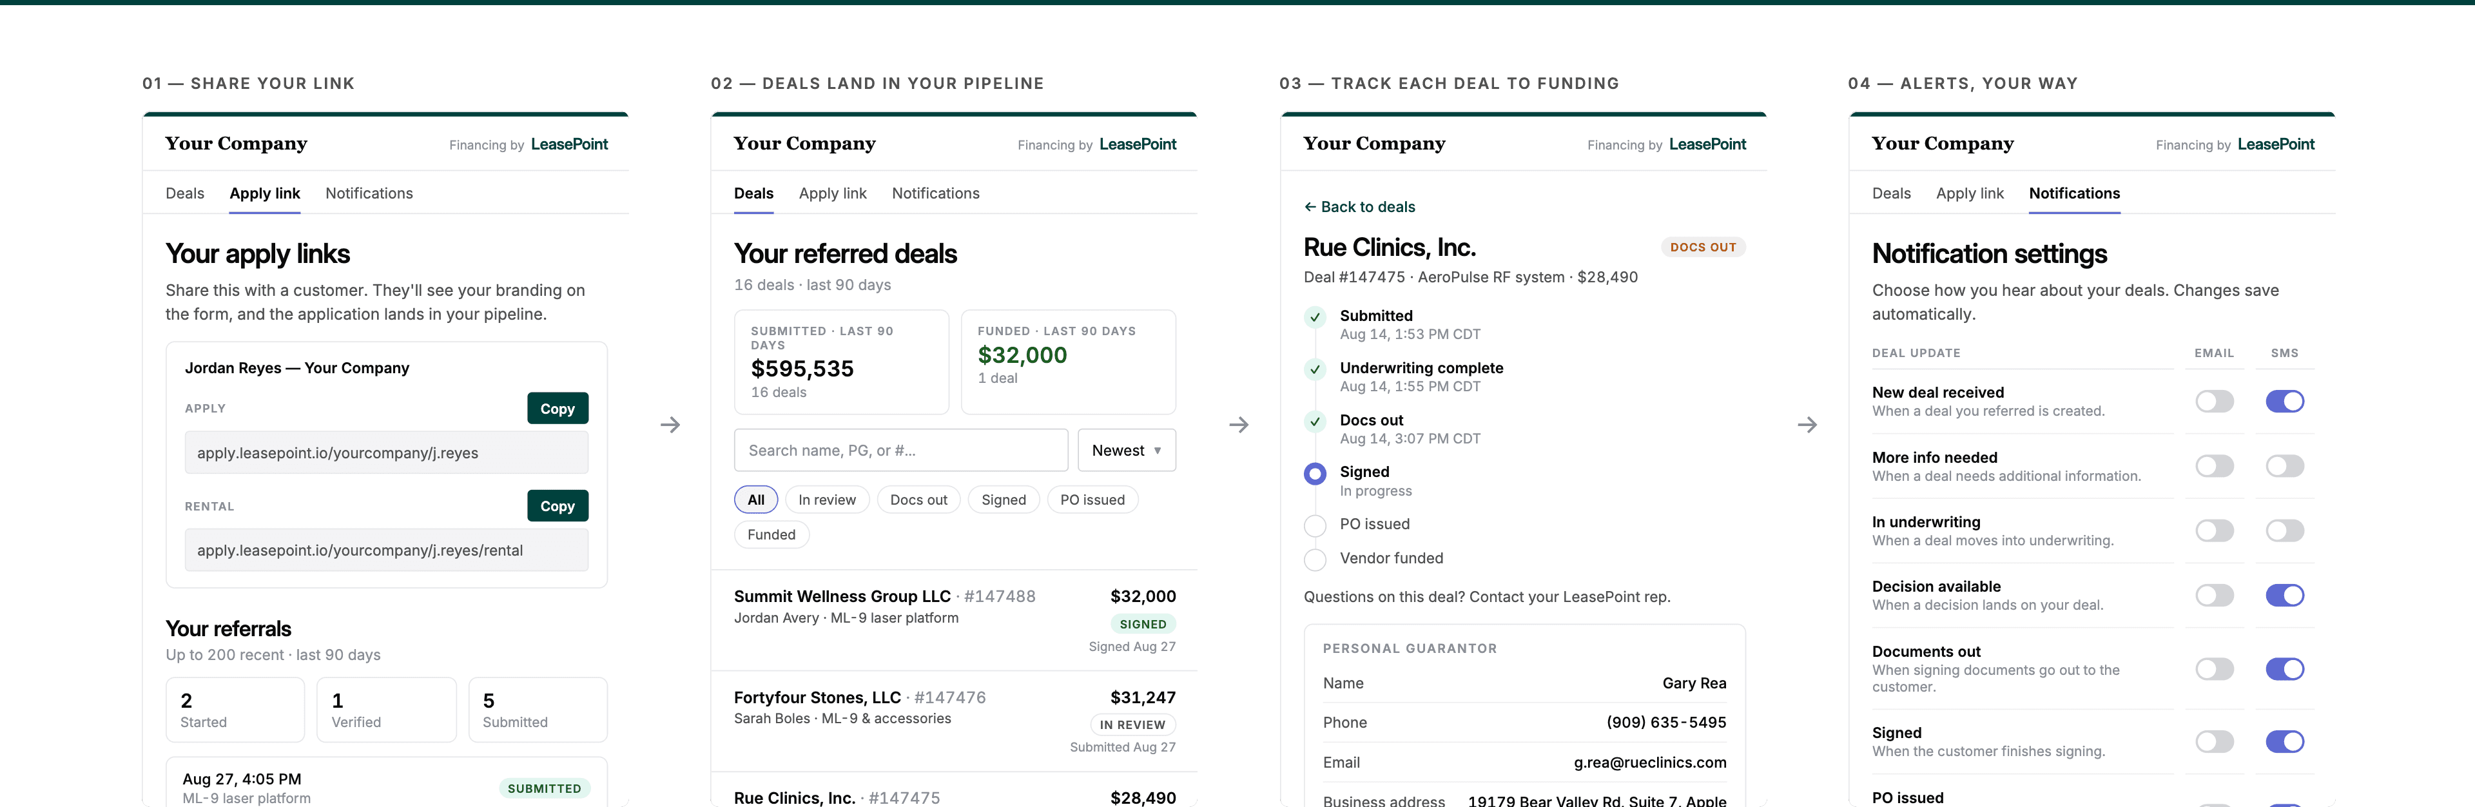Toggle Email for In underwriting
2475x807 pixels.
pyautogui.click(x=2214, y=530)
